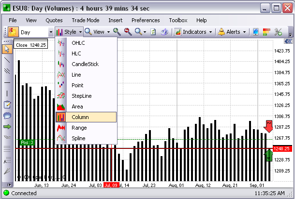Click the zoom out magnifier icon

(x=128, y=32)
